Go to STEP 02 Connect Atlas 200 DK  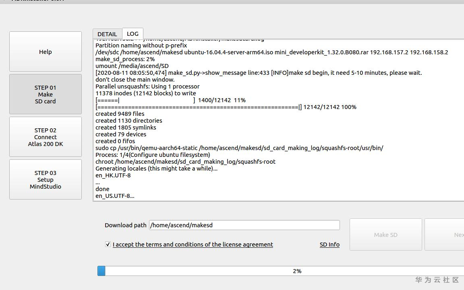pyautogui.click(x=45, y=137)
